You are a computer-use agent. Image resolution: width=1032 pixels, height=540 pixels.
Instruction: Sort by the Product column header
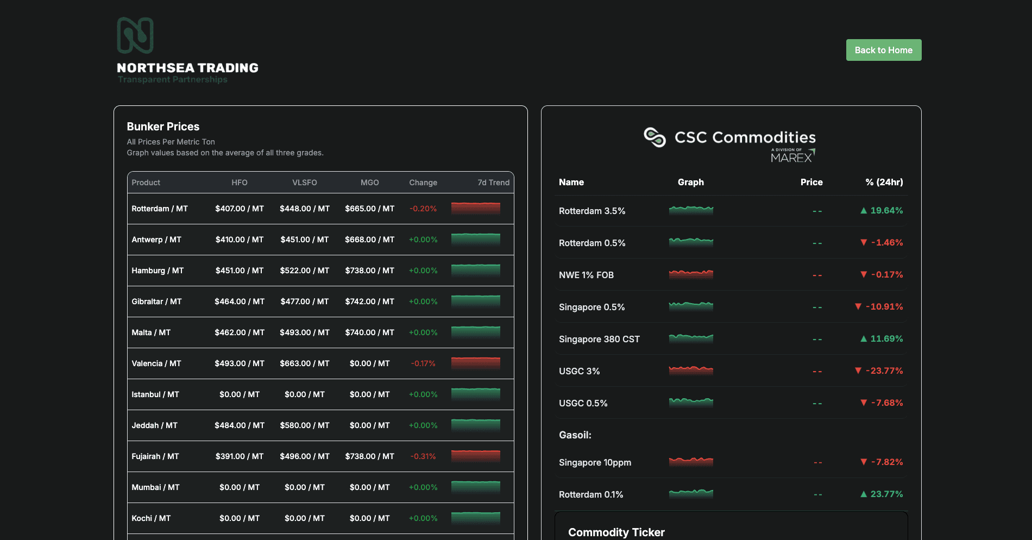(146, 183)
